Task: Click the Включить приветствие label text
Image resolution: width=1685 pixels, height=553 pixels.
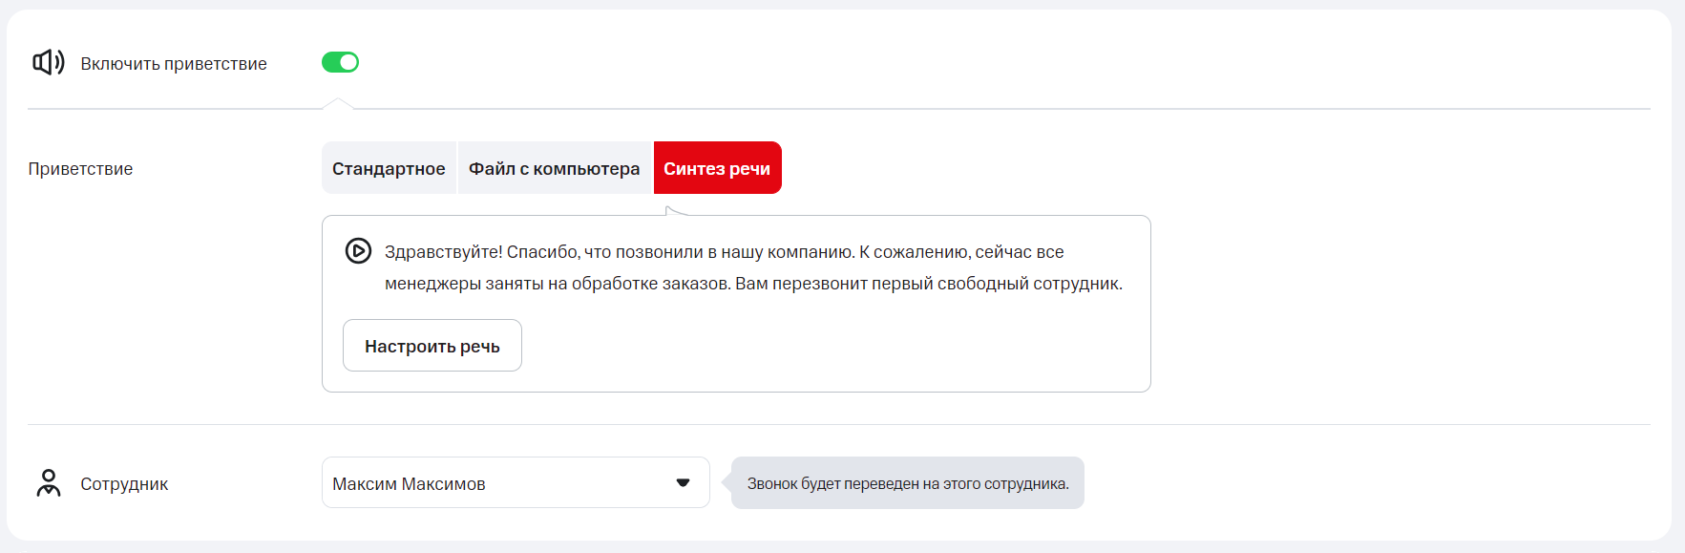Action: 173,64
